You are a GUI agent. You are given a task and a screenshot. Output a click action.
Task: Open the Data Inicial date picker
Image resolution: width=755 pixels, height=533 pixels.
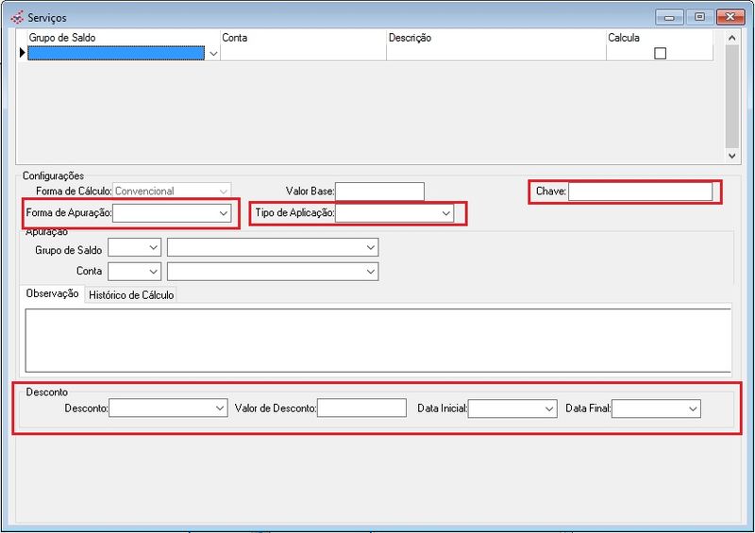[x=549, y=408]
